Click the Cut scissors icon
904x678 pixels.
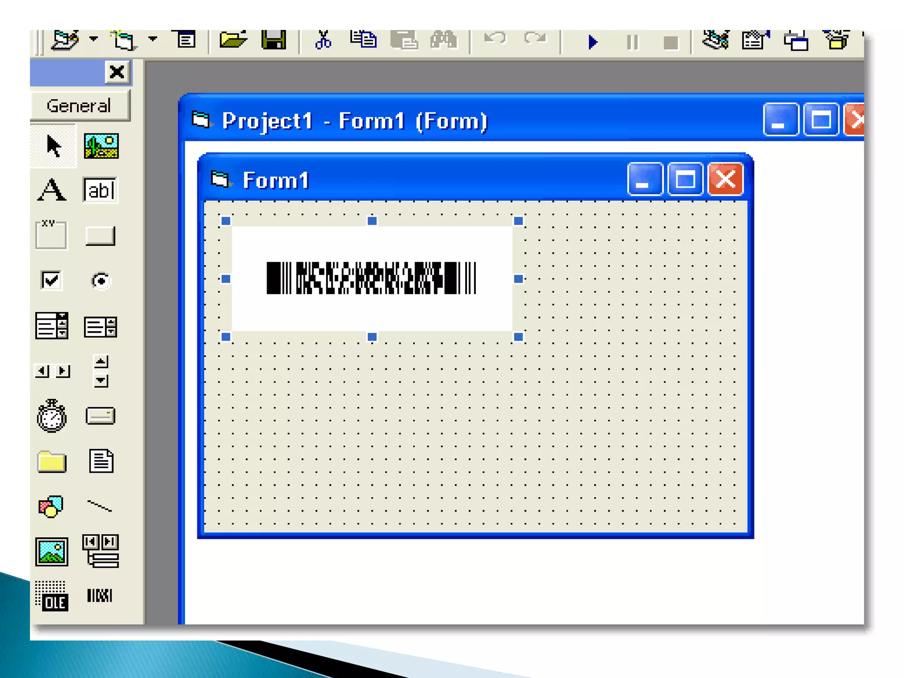323,40
